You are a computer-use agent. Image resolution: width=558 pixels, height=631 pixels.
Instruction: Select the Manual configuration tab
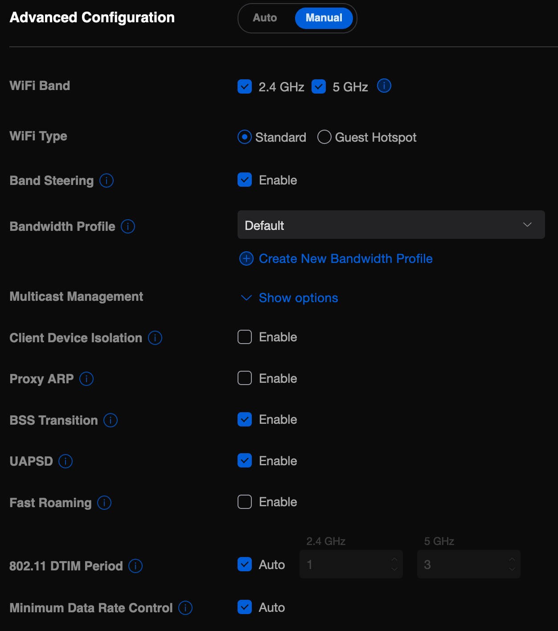324,18
